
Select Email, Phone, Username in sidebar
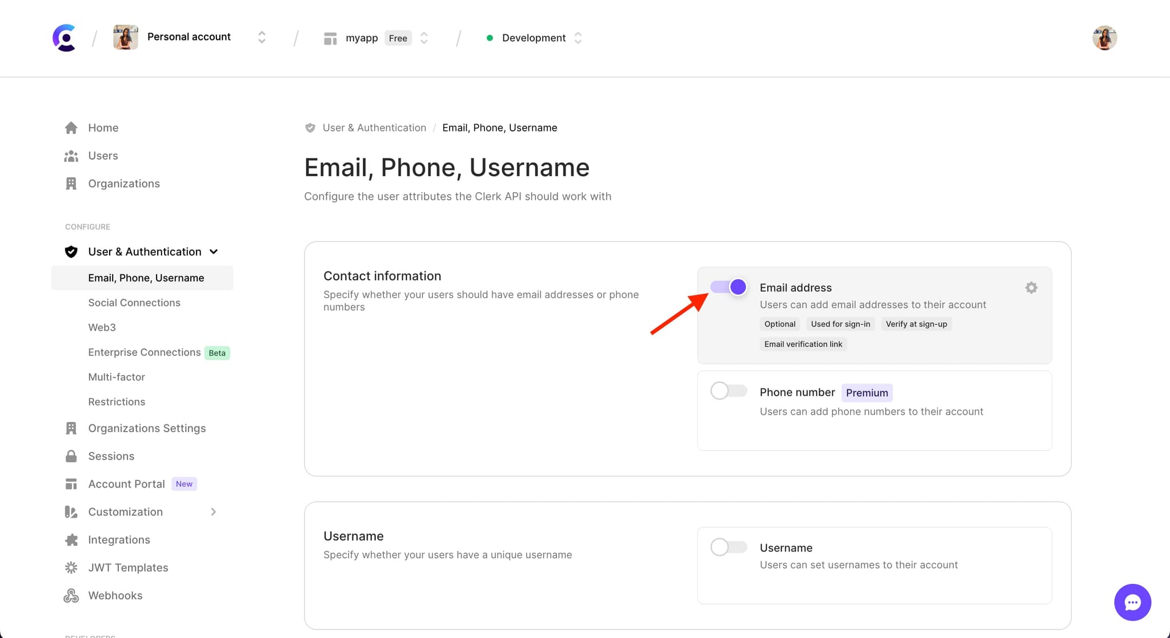(142, 278)
